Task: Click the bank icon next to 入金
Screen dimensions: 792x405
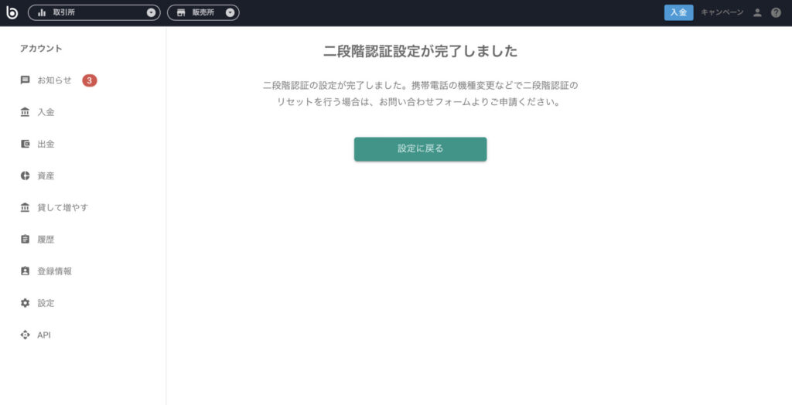Action: pyautogui.click(x=25, y=112)
